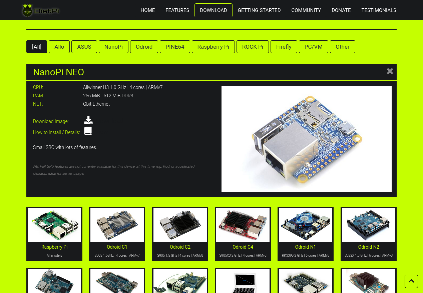Image resolution: width=423 pixels, height=293 pixels.
Task: Toggle the Odroid board filter
Action: tap(144, 47)
